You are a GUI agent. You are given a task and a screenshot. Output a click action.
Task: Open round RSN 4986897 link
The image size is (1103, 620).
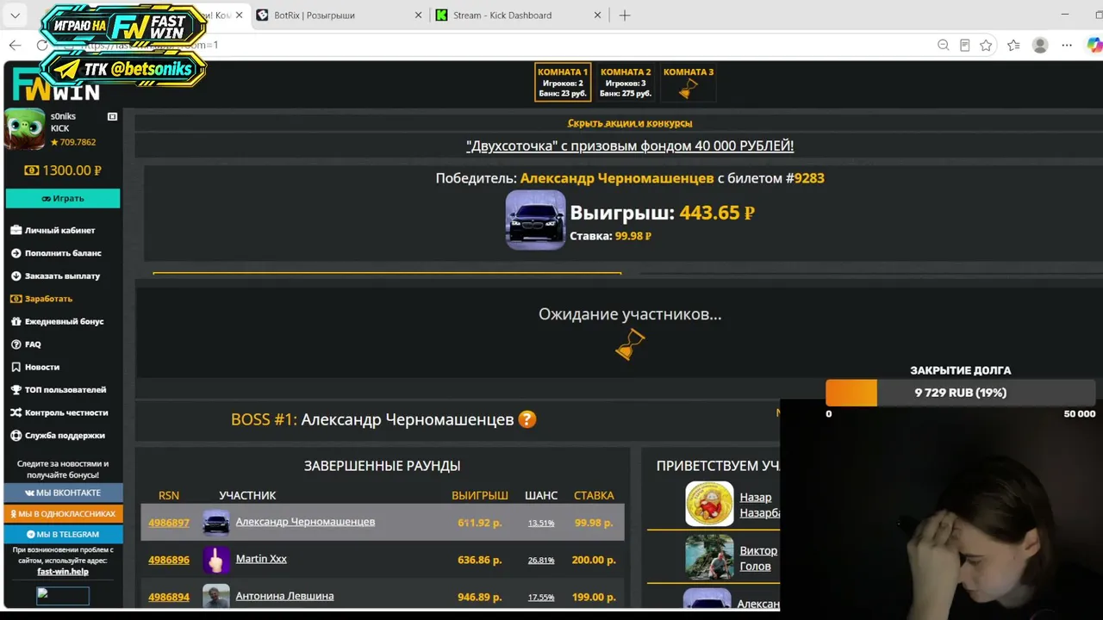(x=169, y=523)
